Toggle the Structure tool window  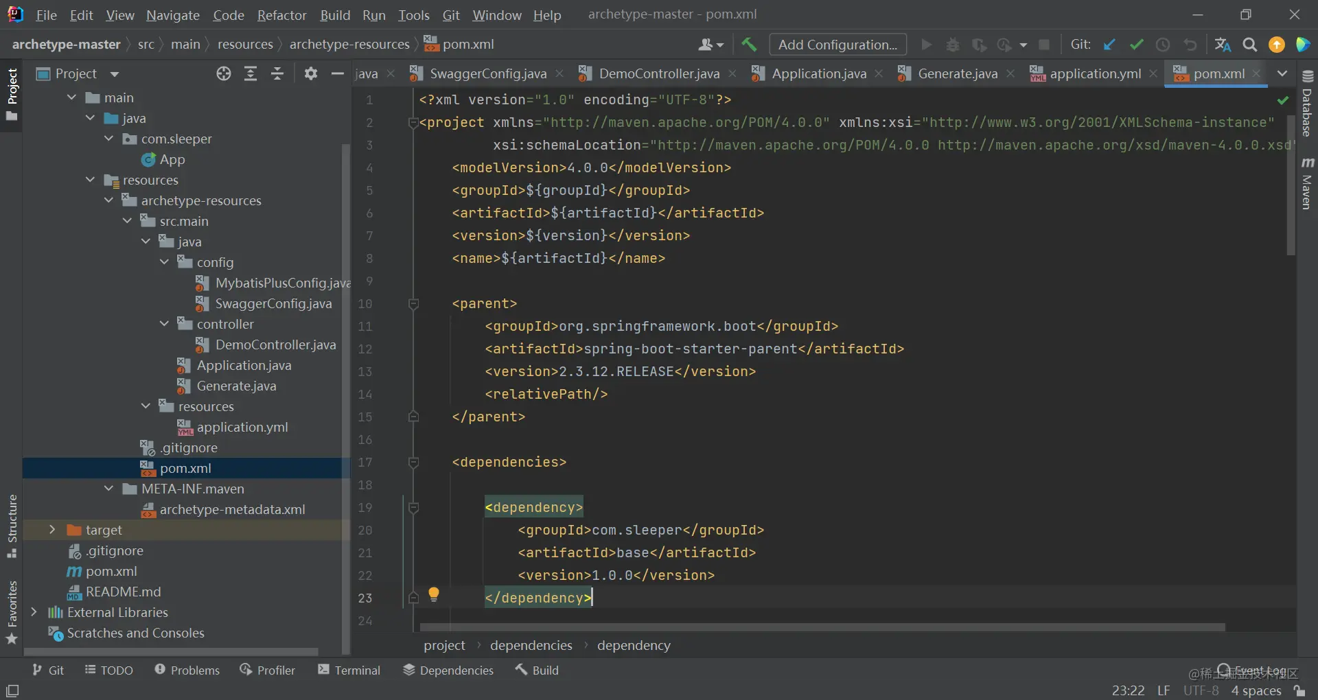coord(12,526)
